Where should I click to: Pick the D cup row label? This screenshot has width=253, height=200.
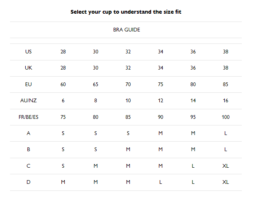pos(28,182)
